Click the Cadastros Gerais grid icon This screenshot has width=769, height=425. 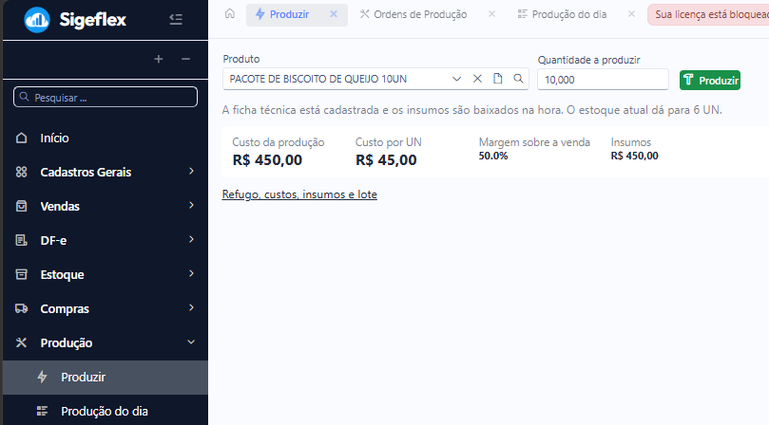click(x=21, y=172)
